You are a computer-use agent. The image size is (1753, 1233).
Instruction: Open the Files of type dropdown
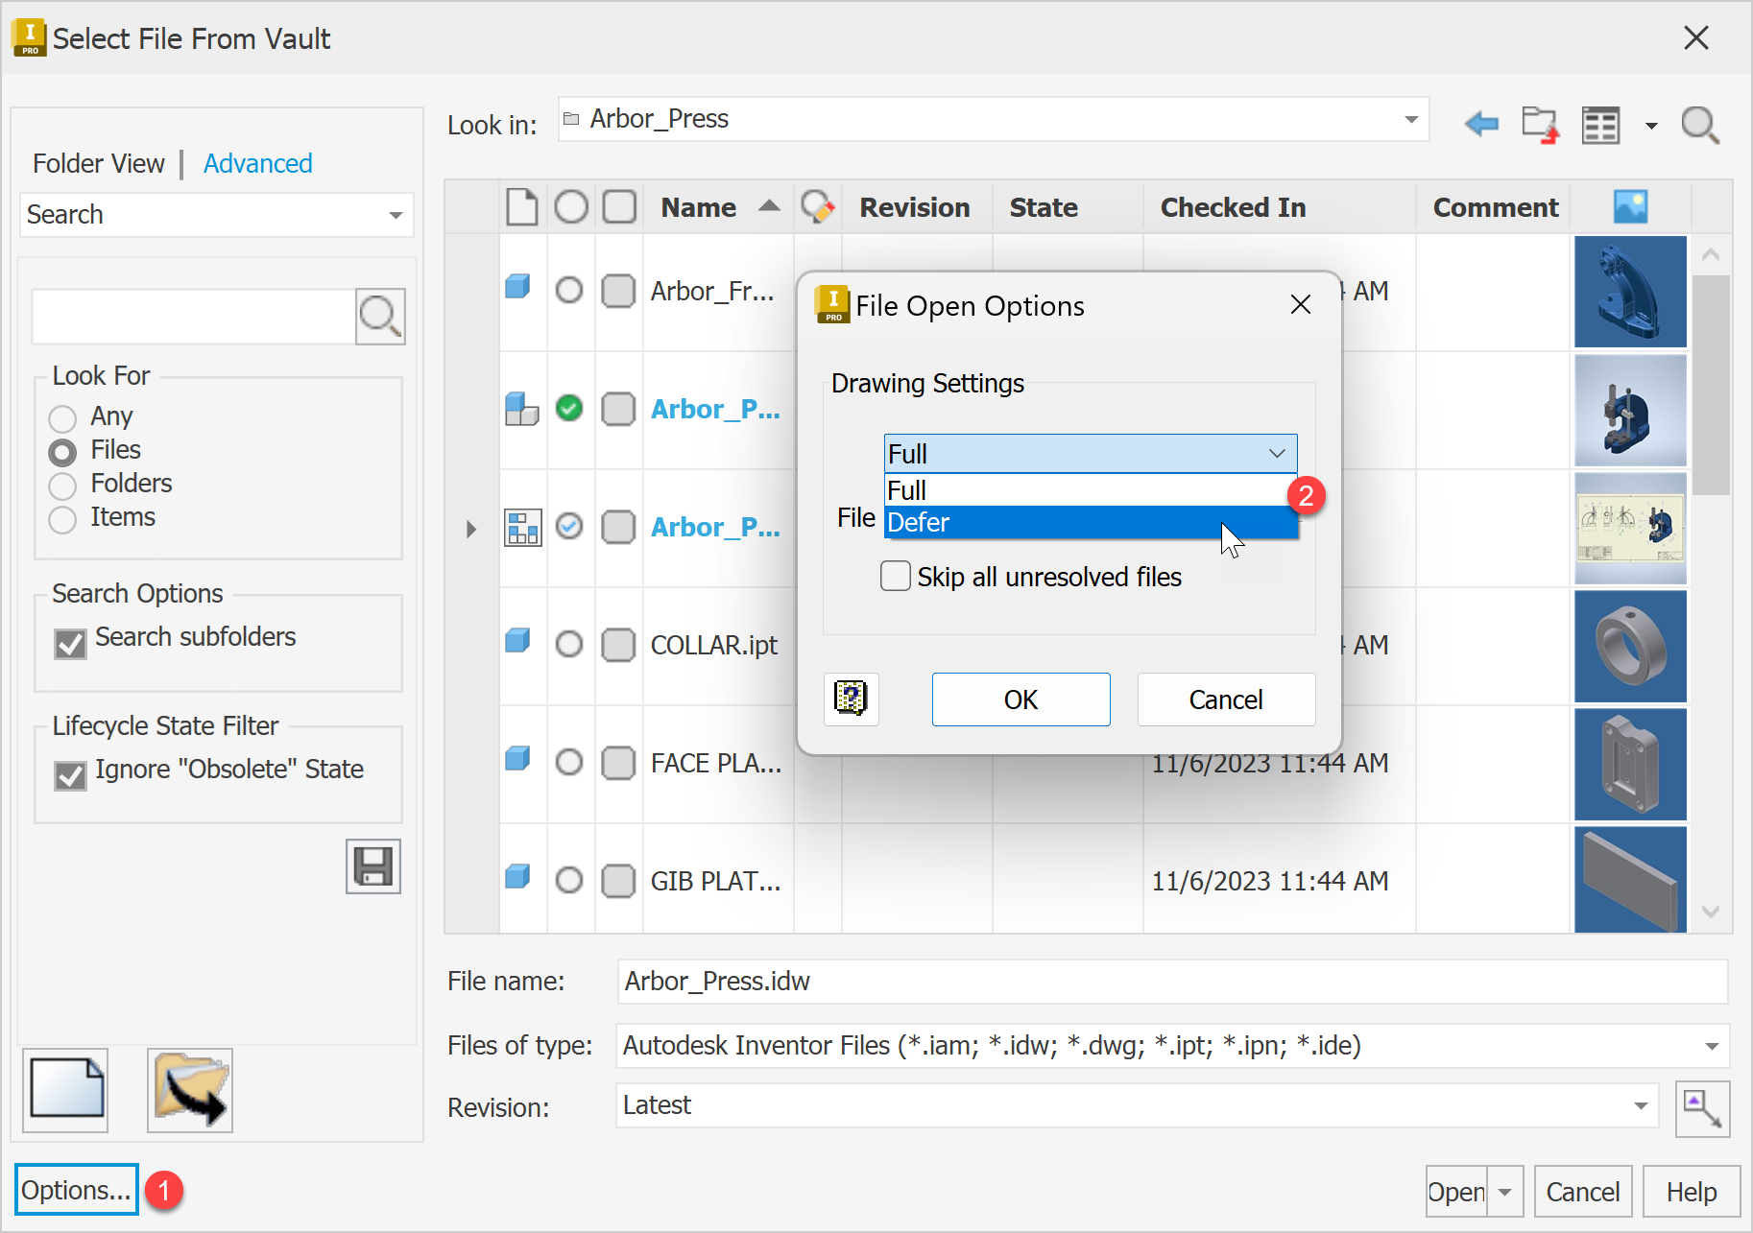pos(1711,1046)
